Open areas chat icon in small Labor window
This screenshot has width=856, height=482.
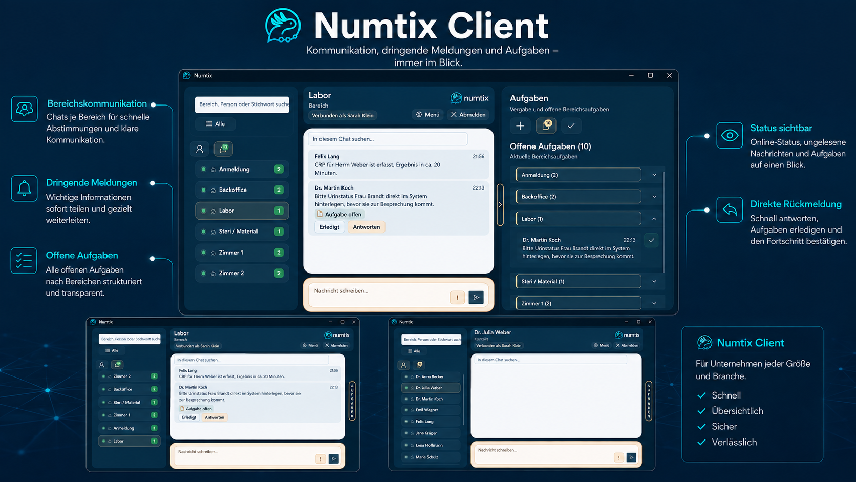pyautogui.click(x=118, y=365)
